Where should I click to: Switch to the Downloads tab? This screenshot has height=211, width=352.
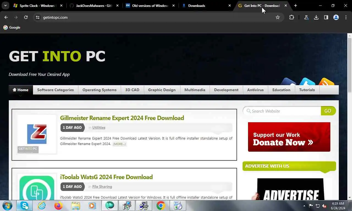[x=207, y=5]
